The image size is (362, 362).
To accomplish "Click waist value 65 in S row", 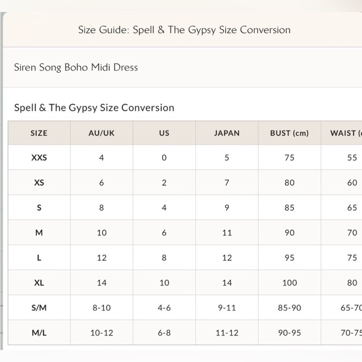I will (x=352, y=208).
